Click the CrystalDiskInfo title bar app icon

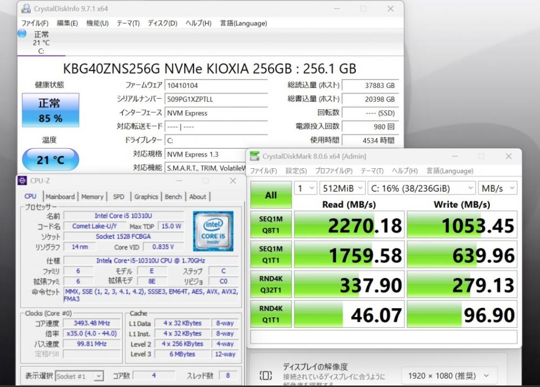tap(26, 8)
